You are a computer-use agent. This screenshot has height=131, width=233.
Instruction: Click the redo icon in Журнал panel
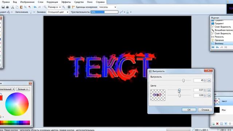point(222,47)
